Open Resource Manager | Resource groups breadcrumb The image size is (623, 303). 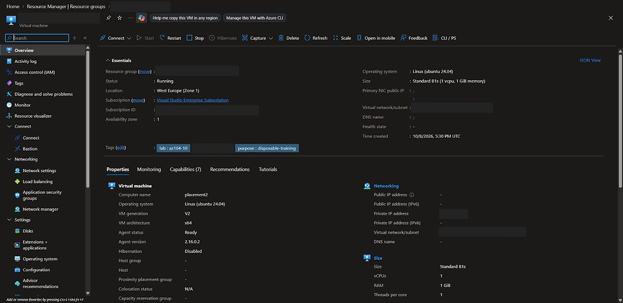pyautogui.click(x=66, y=7)
